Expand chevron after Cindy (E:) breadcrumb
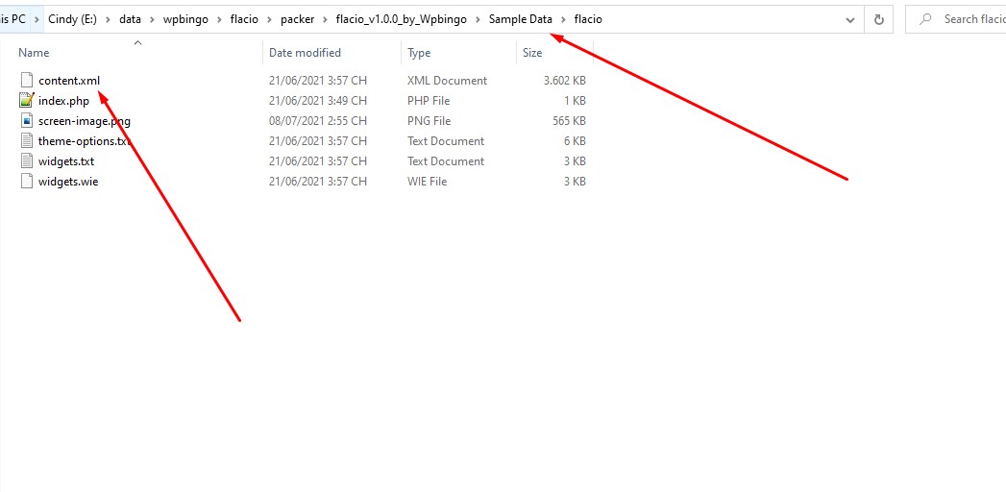This screenshot has height=492, width=1006. 108,19
